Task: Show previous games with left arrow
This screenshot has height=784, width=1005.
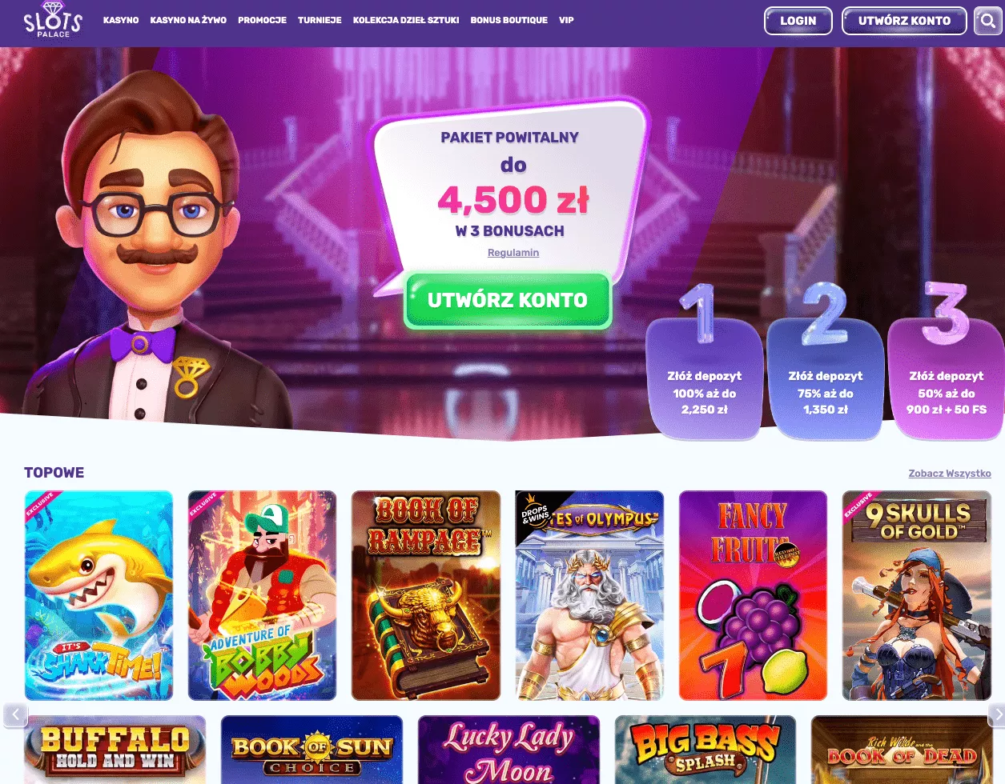Action: [15, 714]
